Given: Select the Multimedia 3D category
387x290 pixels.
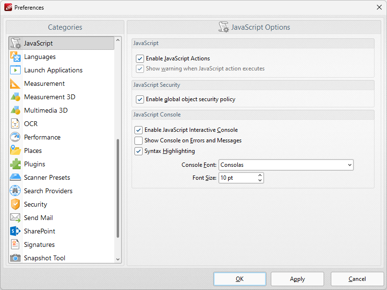Looking at the screenshot, I should tap(61, 110).
